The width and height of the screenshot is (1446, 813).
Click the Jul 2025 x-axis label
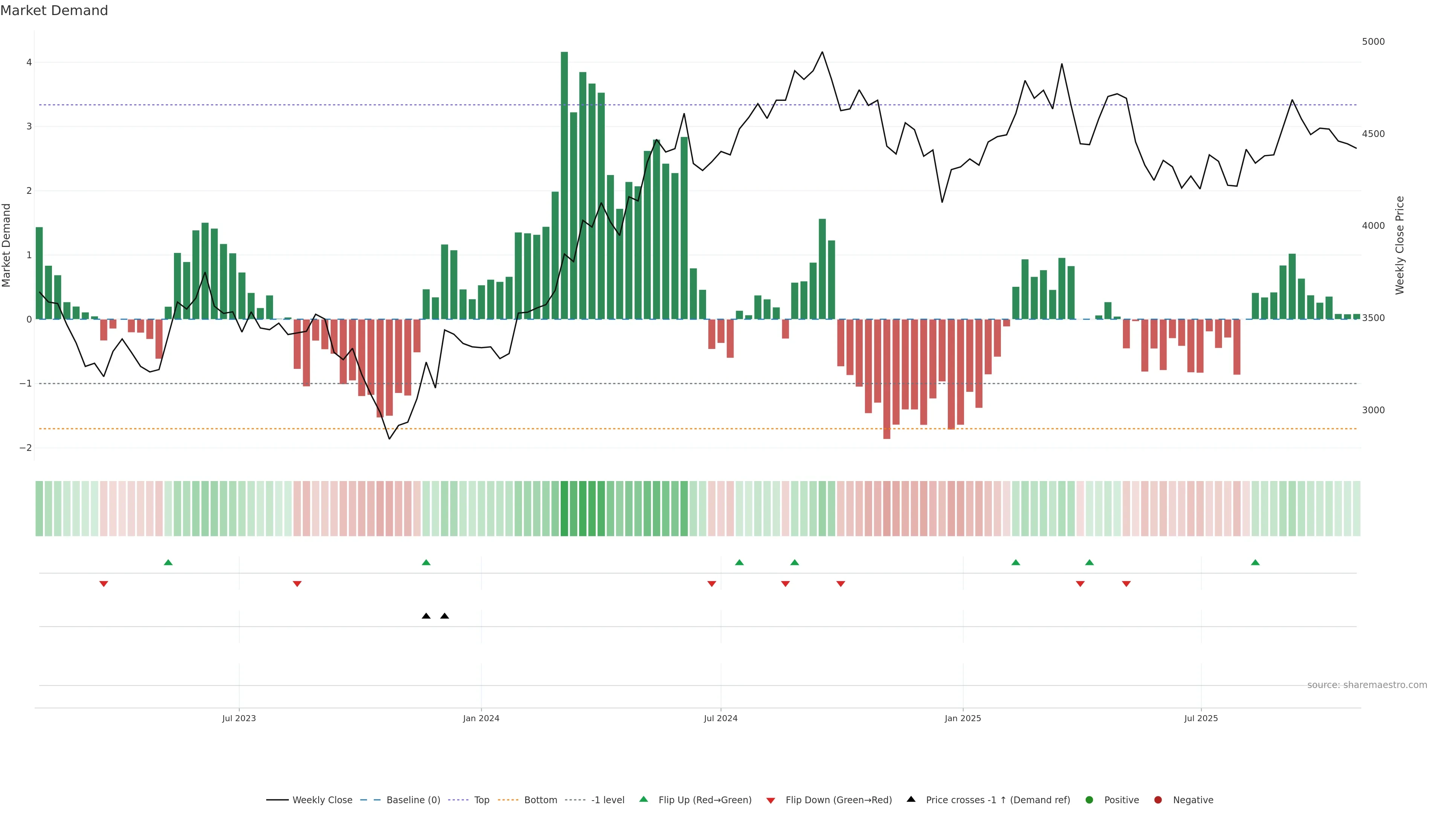(1201, 718)
